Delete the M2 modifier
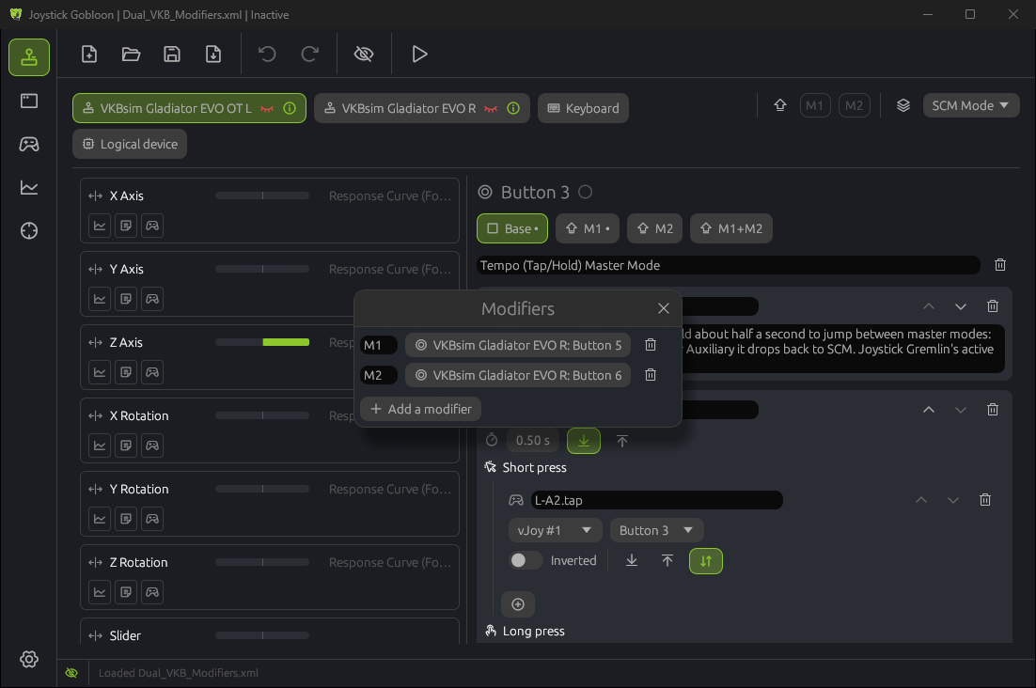 click(651, 375)
